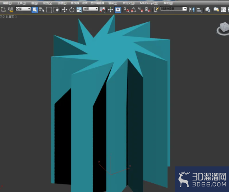This screenshot has height=192, width=229.
Task: Open the 修改器 menu
Action: point(75,3)
